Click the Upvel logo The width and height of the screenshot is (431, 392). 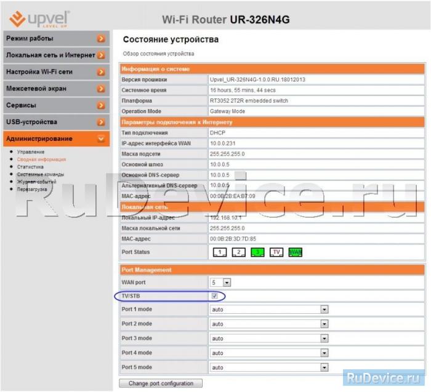39,19
